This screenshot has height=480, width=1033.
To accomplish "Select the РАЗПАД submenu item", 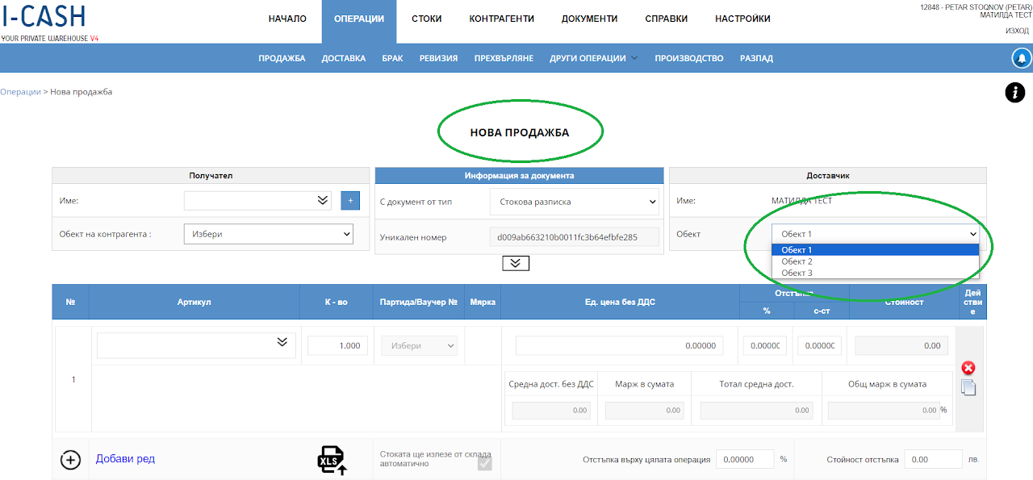I will tap(756, 58).
